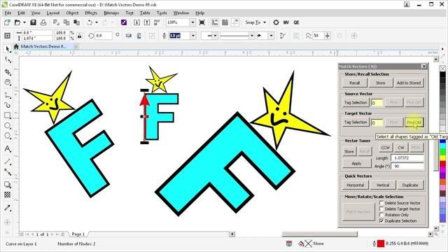Open the undo history dropdown arrow
Screen dimensions: 448x252
tap(97, 22)
